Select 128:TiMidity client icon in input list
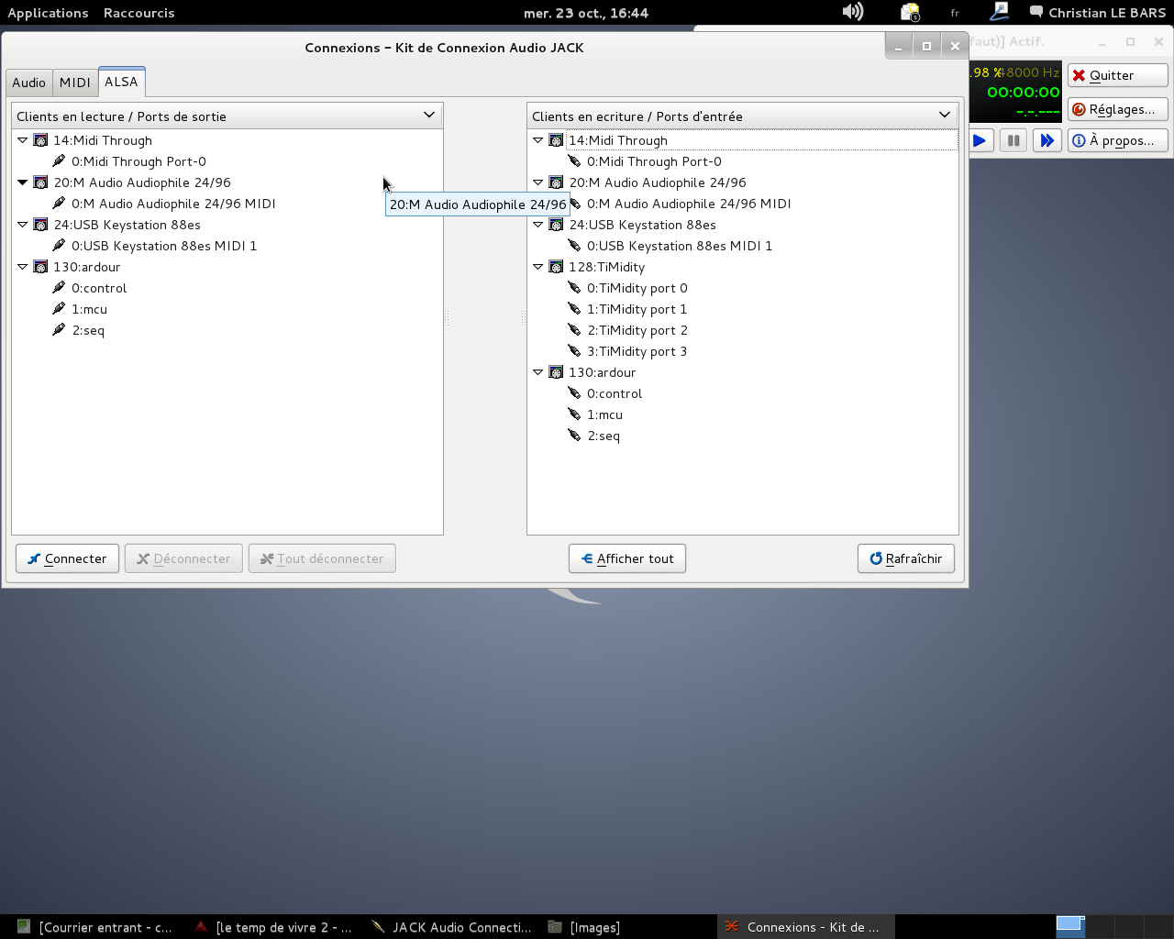 click(556, 267)
